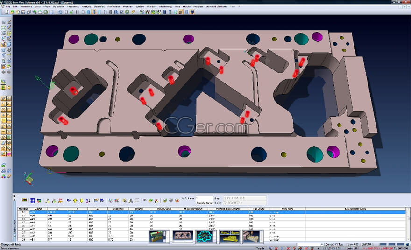Click the Toggle label in bottom status bar
Image resolution: width=411 pixels, height=250 pixels.
click(260, 248)
